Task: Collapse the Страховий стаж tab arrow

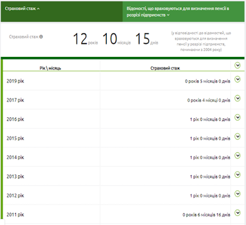Action: [38, 9]
